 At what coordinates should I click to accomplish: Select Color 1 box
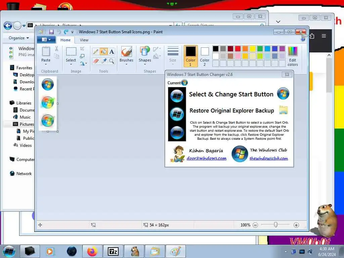click(x=190, y=56)
